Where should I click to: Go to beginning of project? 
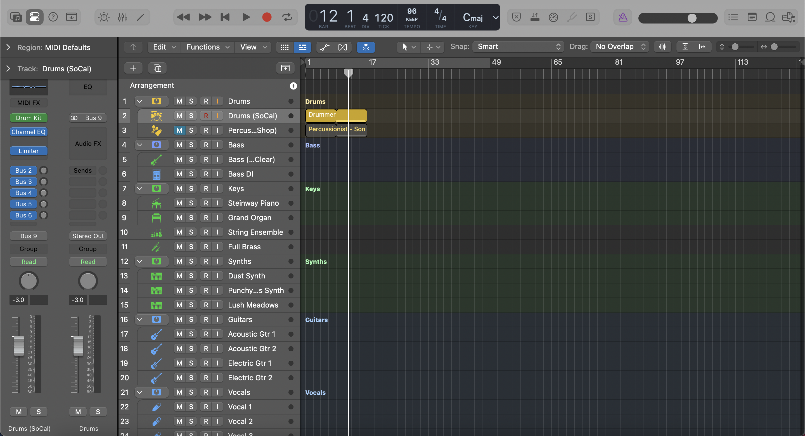225,17
